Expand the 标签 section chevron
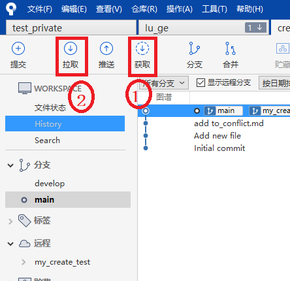 tap(10, 222)
